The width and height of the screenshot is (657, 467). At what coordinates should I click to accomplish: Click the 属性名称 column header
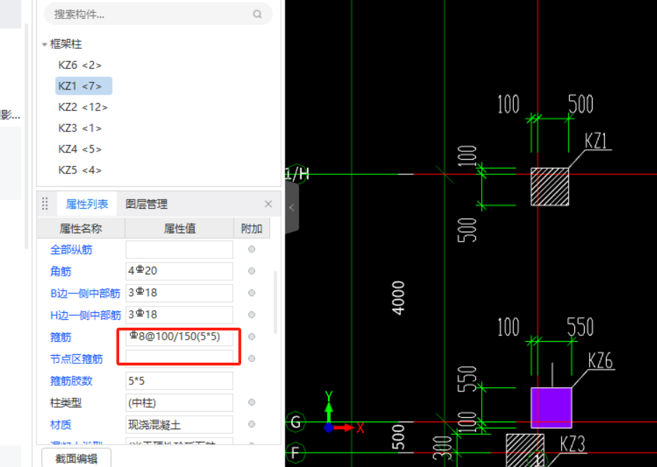81,228
